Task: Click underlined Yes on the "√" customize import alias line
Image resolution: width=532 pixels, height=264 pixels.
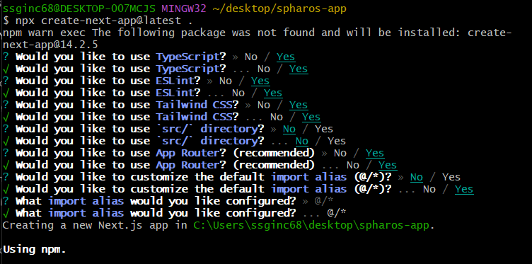Action: tap(464, 190)
